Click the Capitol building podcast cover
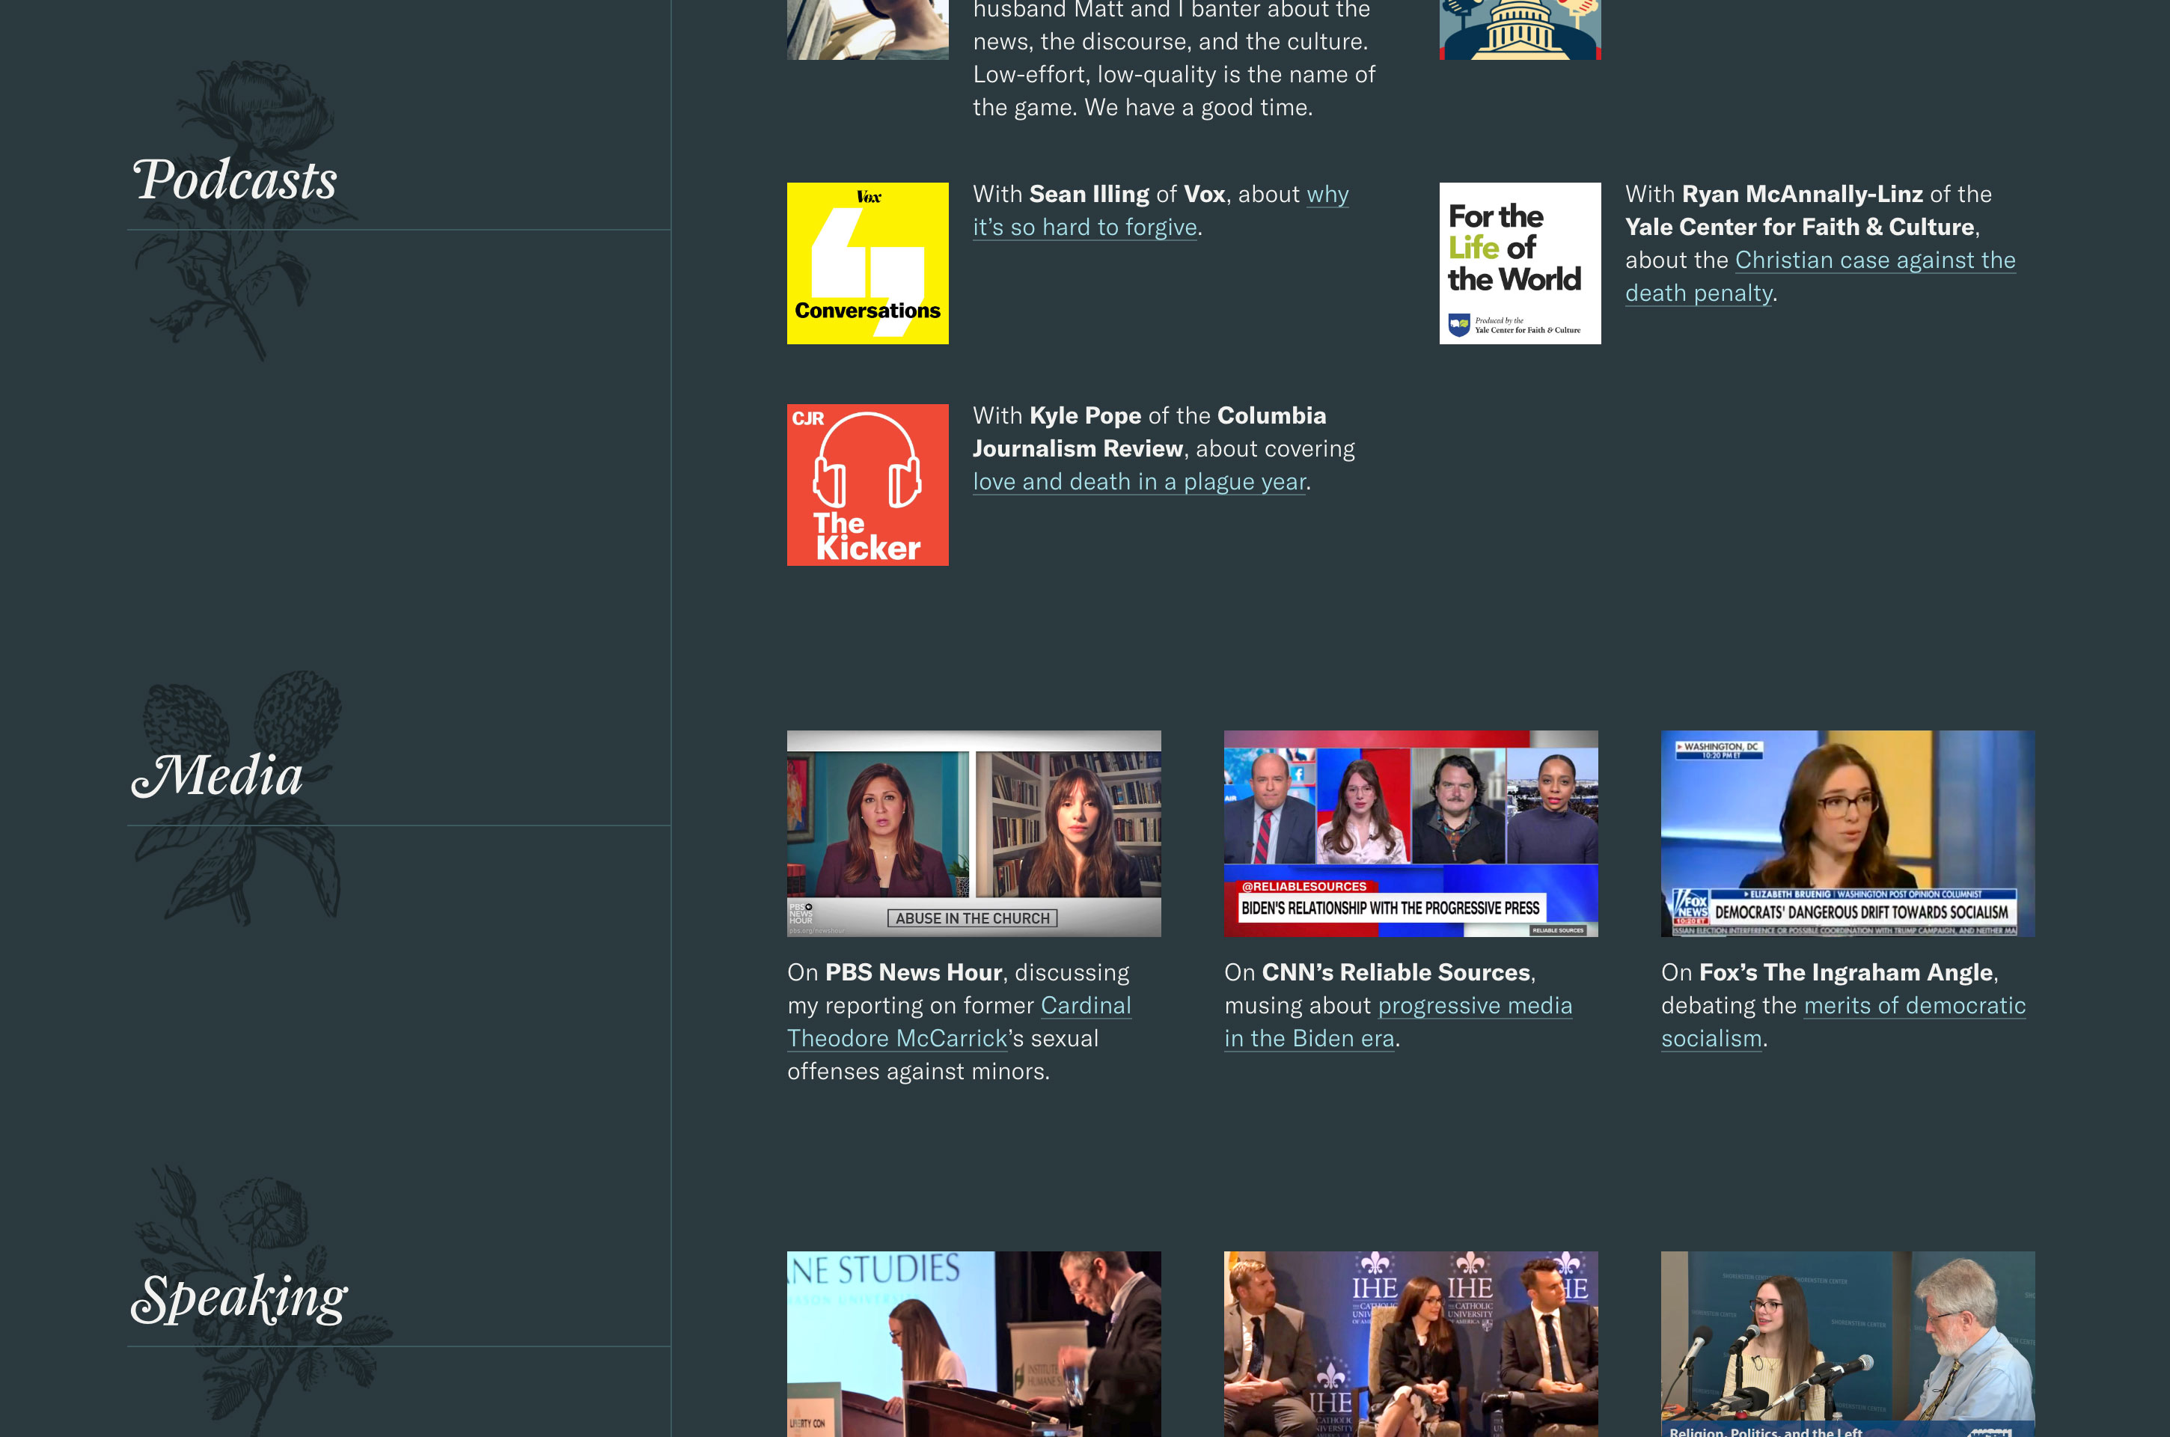Viewport: 2170px width, 1437px height. pyautogui.click(x=1520, y=29)
